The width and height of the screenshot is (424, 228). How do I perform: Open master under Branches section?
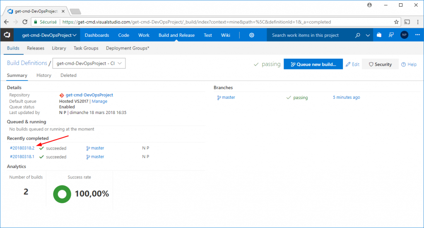click(226, 97)
